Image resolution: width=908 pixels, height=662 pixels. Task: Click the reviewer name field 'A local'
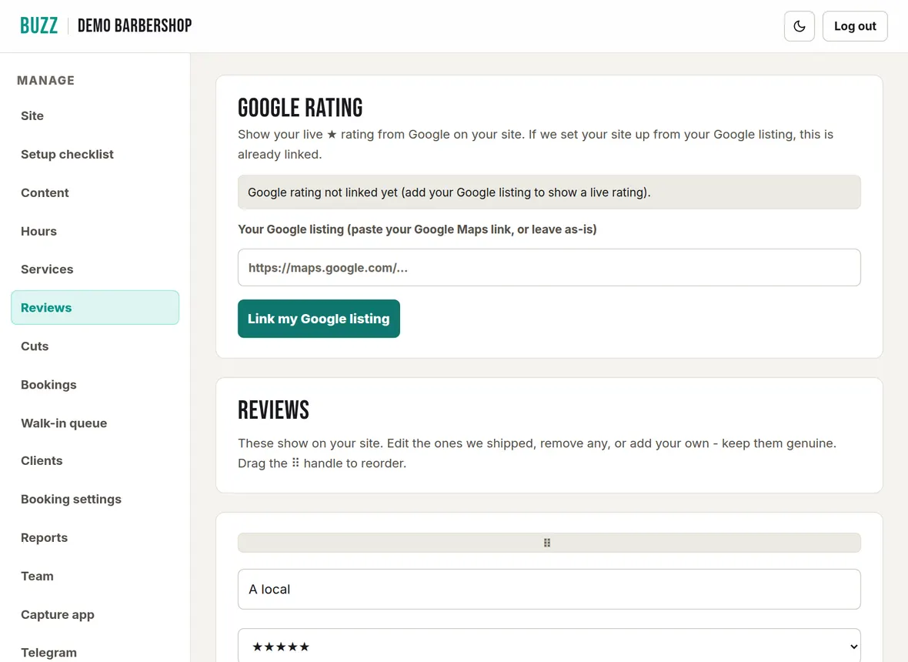[549, 589]
